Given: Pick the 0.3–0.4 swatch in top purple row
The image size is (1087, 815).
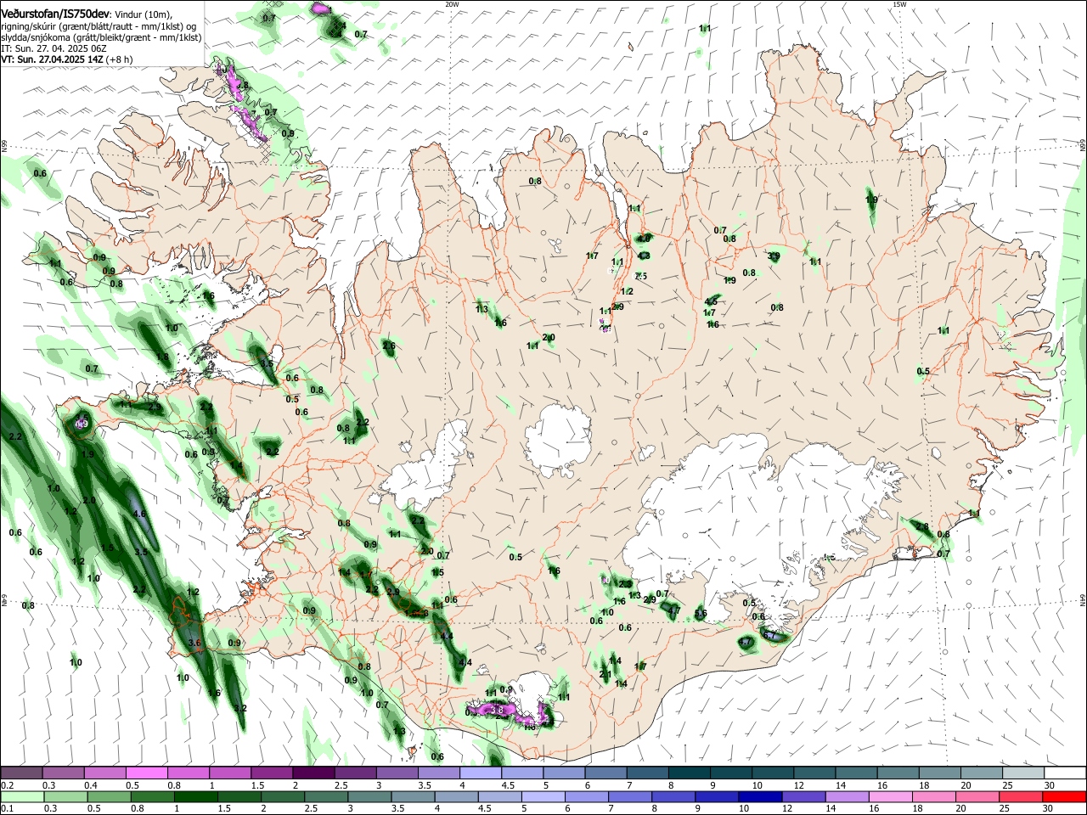Looking at the screenshot, I should point(64,773).
